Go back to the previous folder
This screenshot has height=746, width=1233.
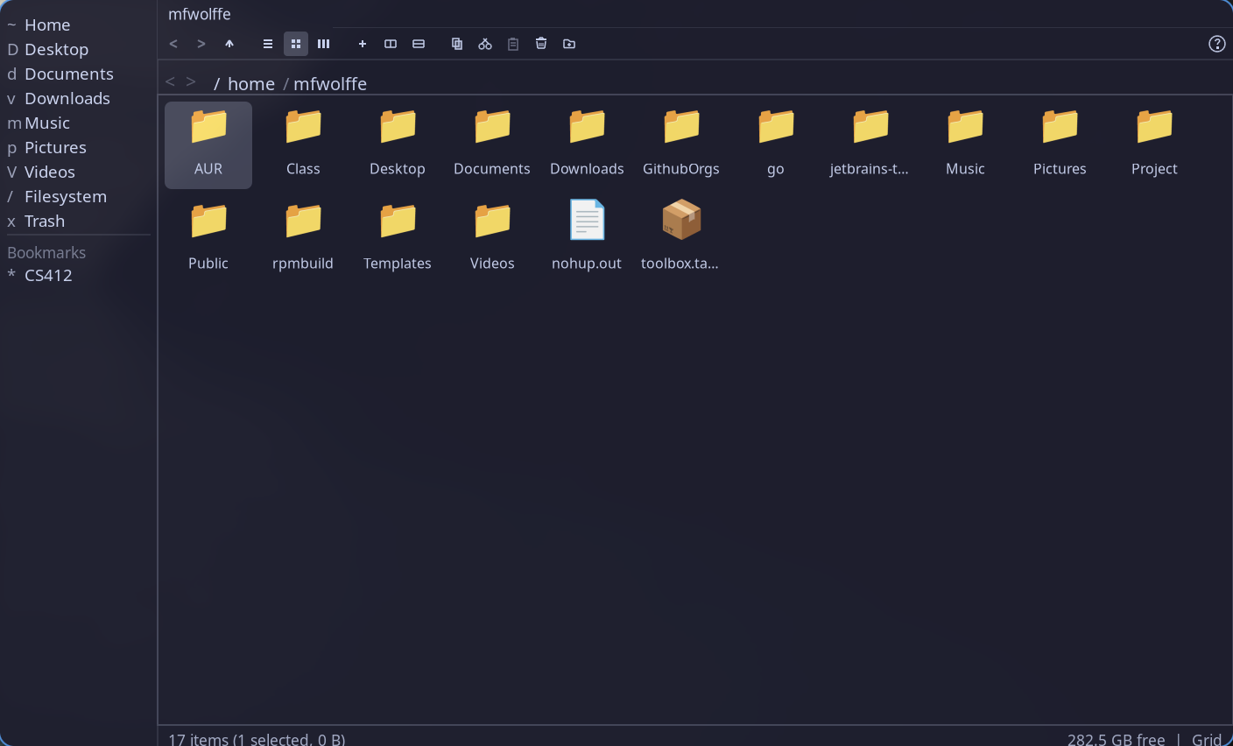(x=173, y=43)
